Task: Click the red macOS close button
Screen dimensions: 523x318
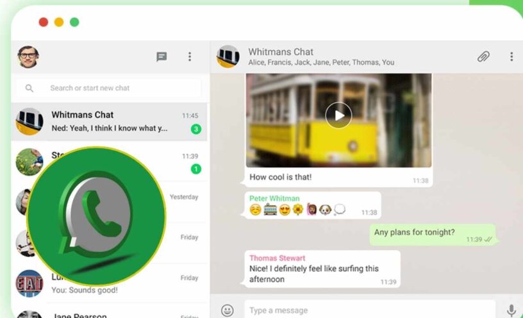Action: tap(44, 22)
